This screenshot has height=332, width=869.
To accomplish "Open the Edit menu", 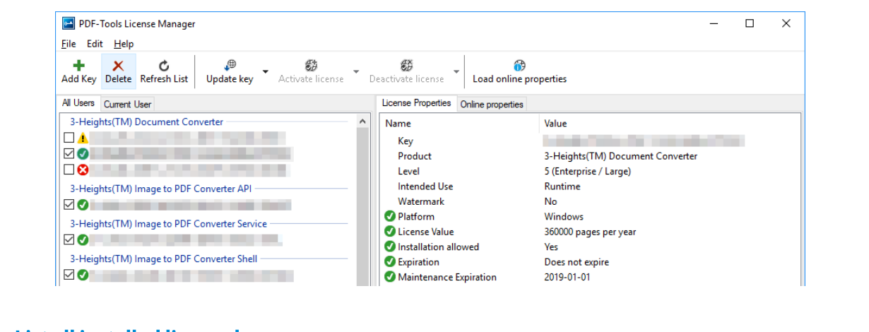I will pos(95,44).
